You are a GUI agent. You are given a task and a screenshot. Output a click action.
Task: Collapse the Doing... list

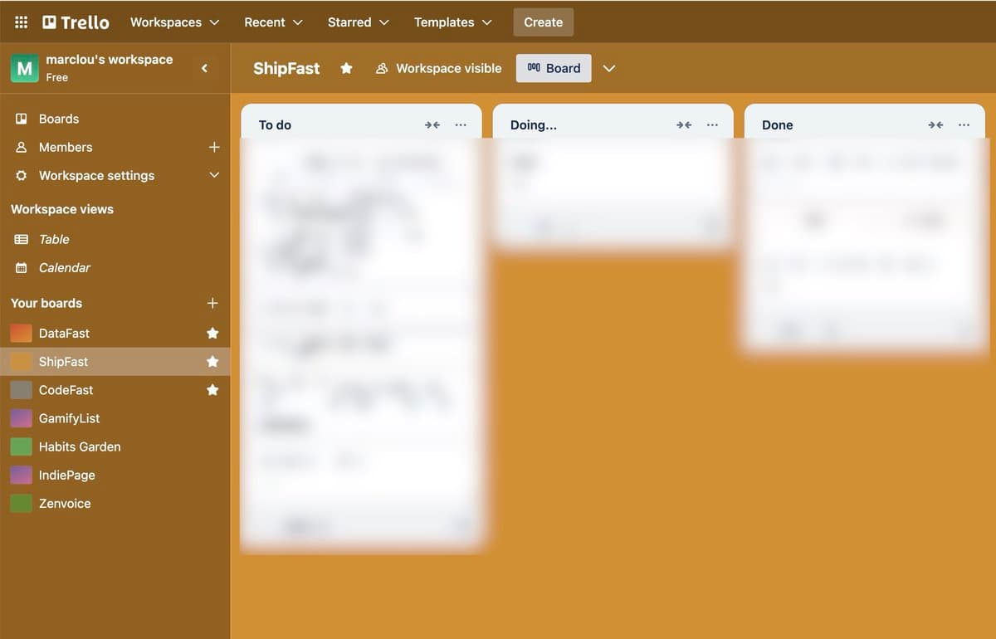[684, 124]
